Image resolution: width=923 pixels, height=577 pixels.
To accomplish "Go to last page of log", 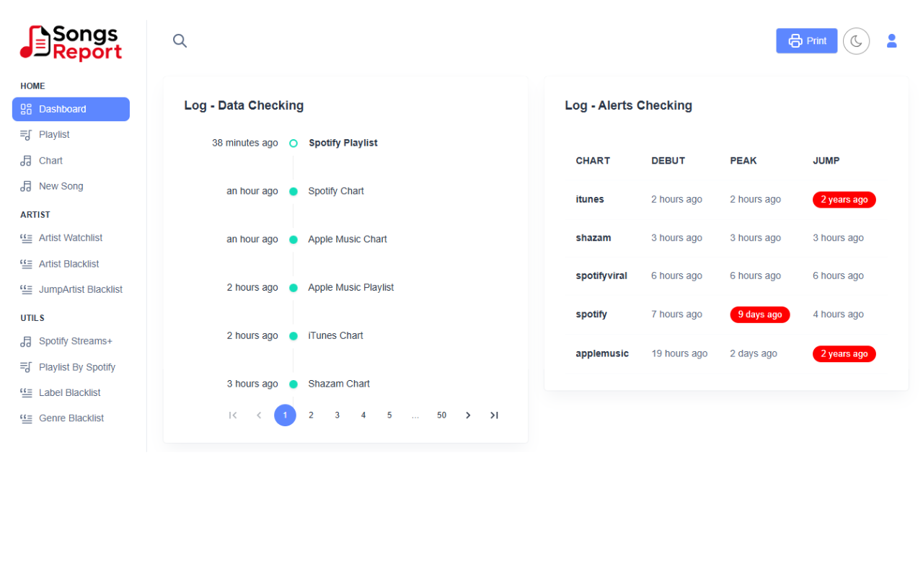I will pos(494,415).
